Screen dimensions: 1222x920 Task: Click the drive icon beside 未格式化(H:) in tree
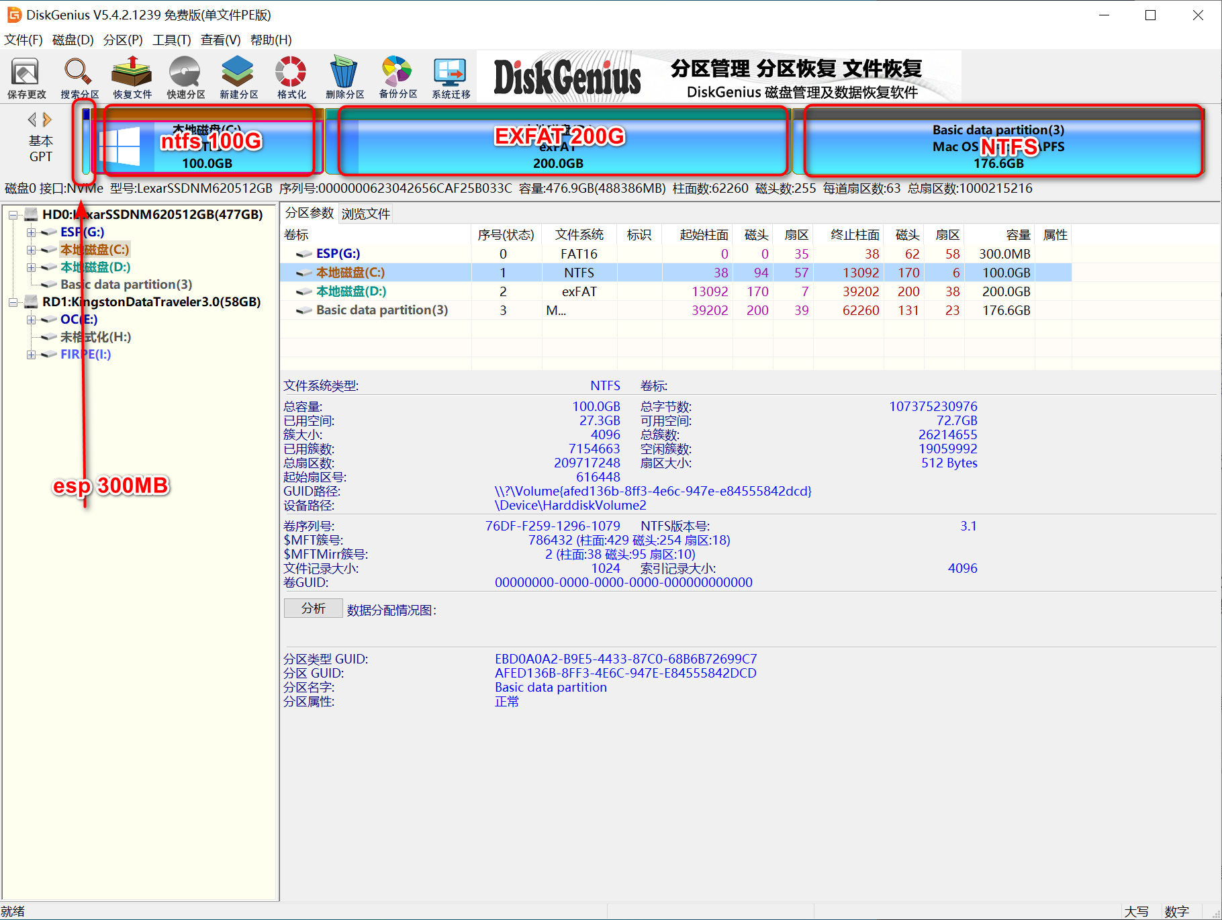coord(48,337)
